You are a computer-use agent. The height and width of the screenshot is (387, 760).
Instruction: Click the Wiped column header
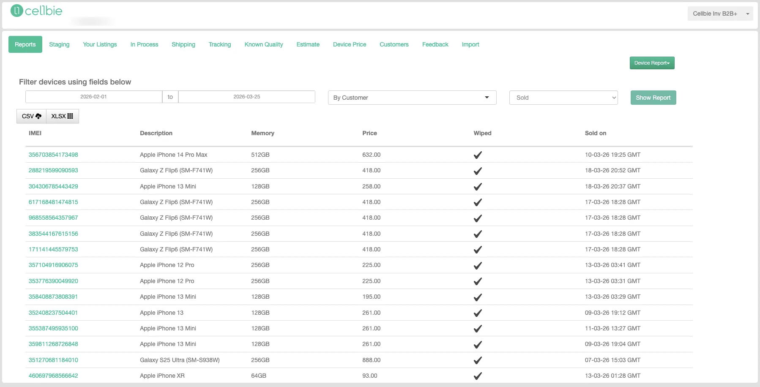point(482,133)
